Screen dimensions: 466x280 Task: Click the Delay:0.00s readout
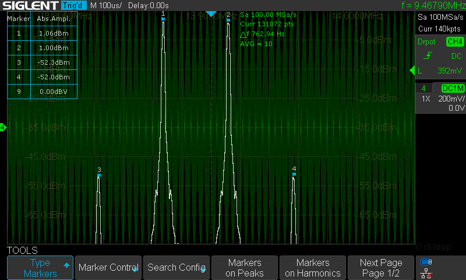tap(149, 5)
